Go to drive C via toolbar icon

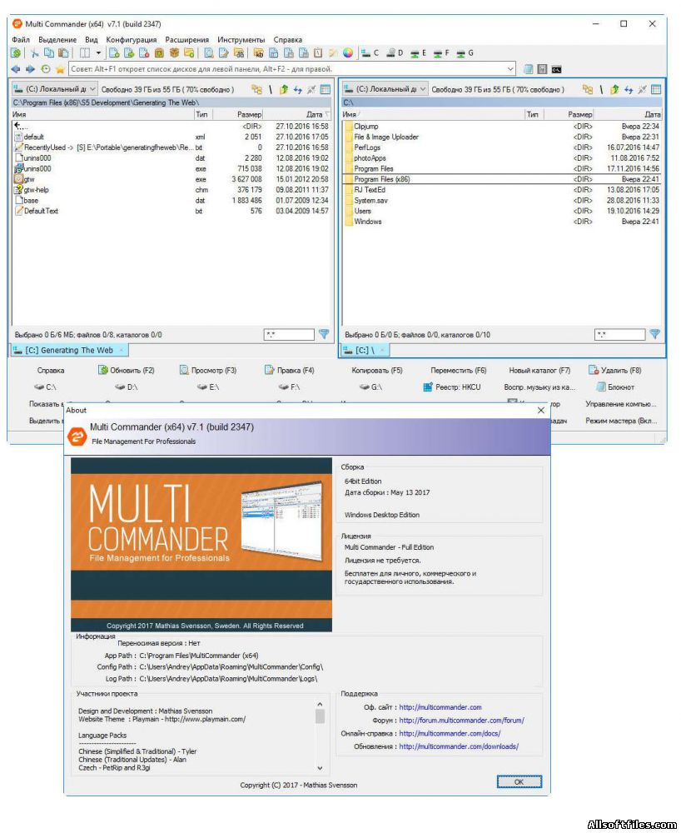[370, 53]
